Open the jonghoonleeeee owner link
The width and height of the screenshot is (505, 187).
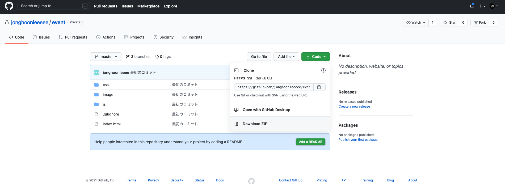click(30, 22)
